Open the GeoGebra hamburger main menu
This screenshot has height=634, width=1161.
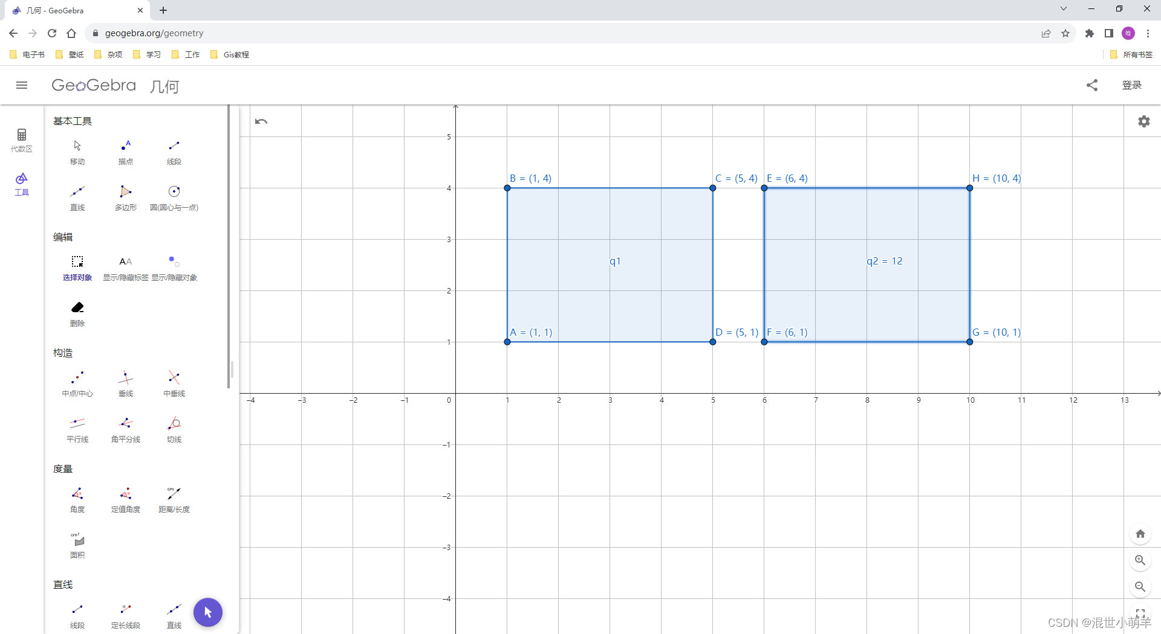coord(22,85)
